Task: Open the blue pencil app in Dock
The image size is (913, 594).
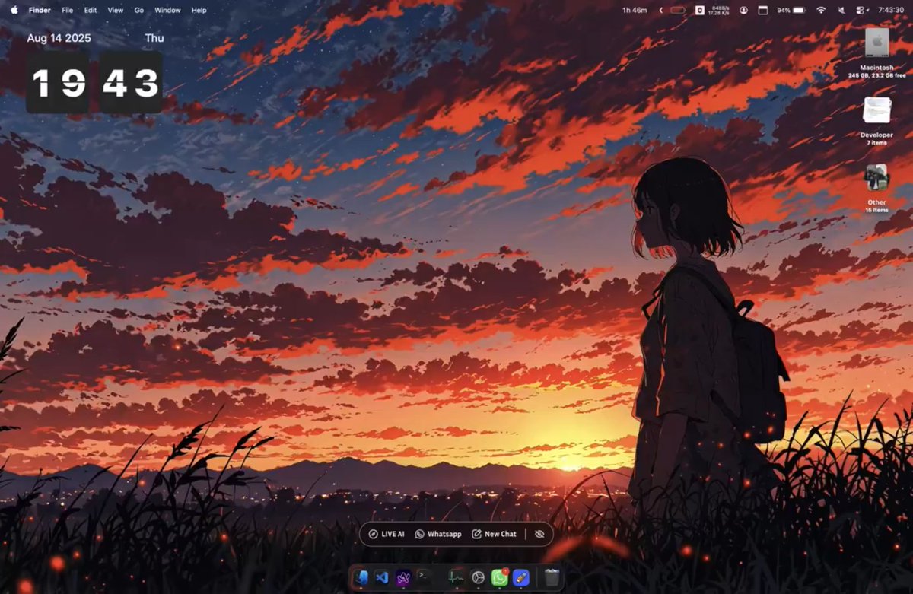Action: tap(521, 577)
